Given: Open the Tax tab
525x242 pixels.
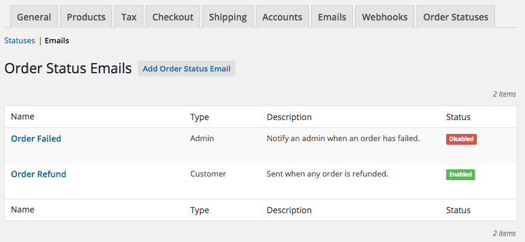Looking at the screenshot, I should click(129, 17).
